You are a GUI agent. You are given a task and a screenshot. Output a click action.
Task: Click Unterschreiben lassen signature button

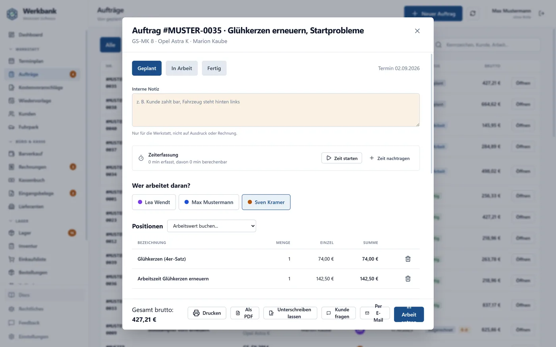click(290, 313)
